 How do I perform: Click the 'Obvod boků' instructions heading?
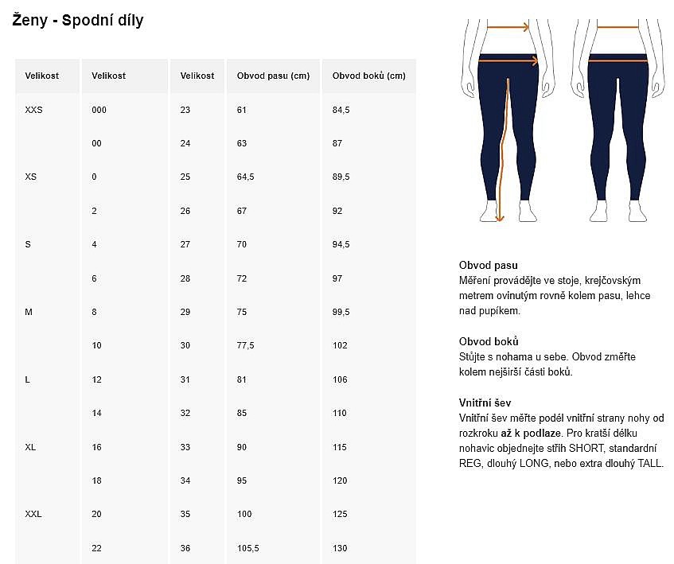point(489,341)
